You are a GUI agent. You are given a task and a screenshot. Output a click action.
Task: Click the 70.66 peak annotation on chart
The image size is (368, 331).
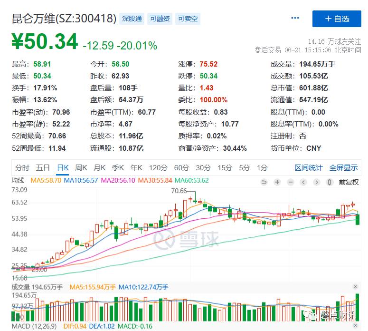point(179,191)
